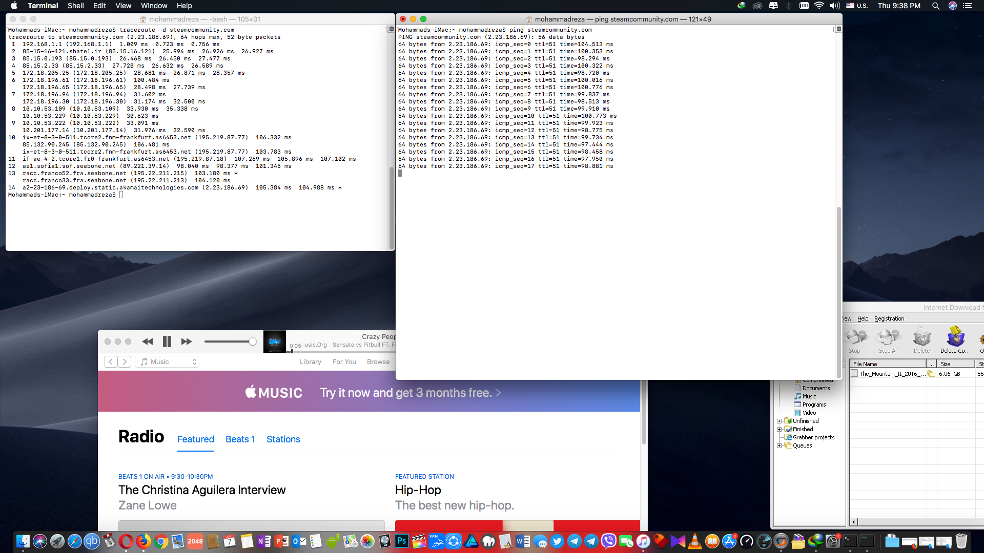Open the Help menu in Download Manager

pos(863,318)
